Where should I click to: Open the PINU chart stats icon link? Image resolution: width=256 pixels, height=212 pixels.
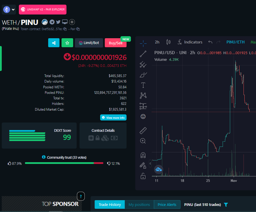coord(45,22)
